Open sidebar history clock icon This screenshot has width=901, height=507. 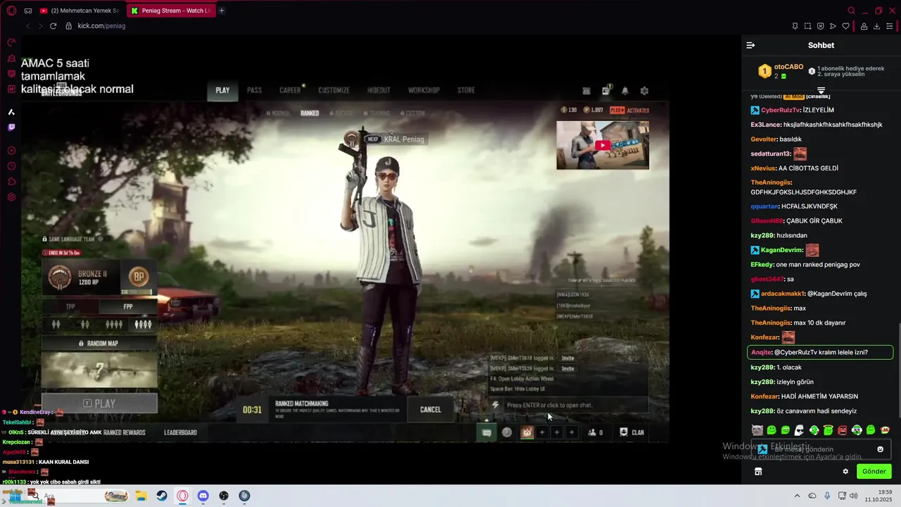[x=11, y=166]
